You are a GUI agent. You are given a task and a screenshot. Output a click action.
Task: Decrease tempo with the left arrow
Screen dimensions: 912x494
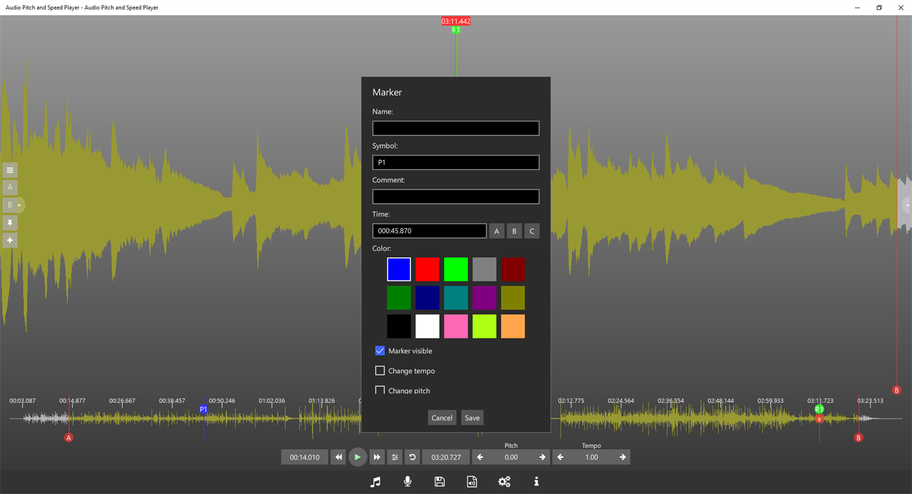click(560, 457)
